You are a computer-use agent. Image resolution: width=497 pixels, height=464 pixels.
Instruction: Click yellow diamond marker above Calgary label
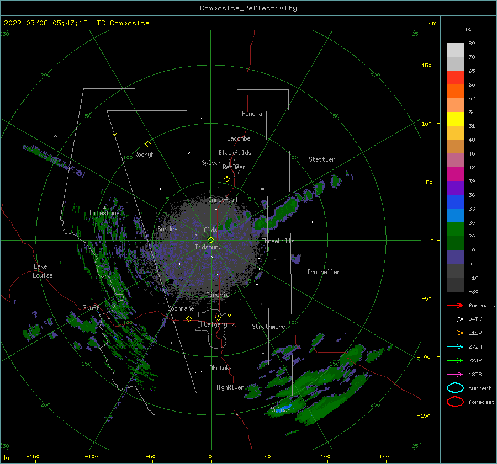click(218, 318)
